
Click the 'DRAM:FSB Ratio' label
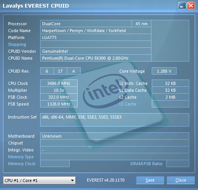(x=146, y=164)
